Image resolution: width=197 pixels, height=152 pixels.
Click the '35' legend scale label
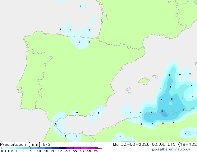tap(75, 151)
